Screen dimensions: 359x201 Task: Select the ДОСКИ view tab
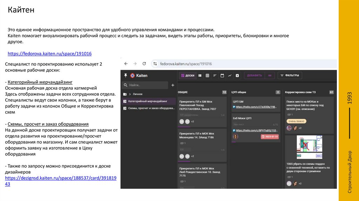188,75
